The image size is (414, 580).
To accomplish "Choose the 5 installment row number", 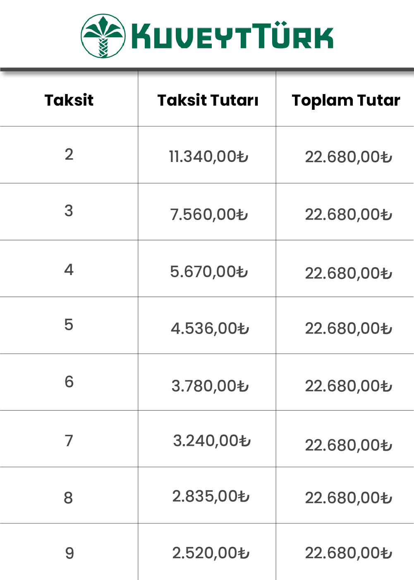I will [69, 325].
